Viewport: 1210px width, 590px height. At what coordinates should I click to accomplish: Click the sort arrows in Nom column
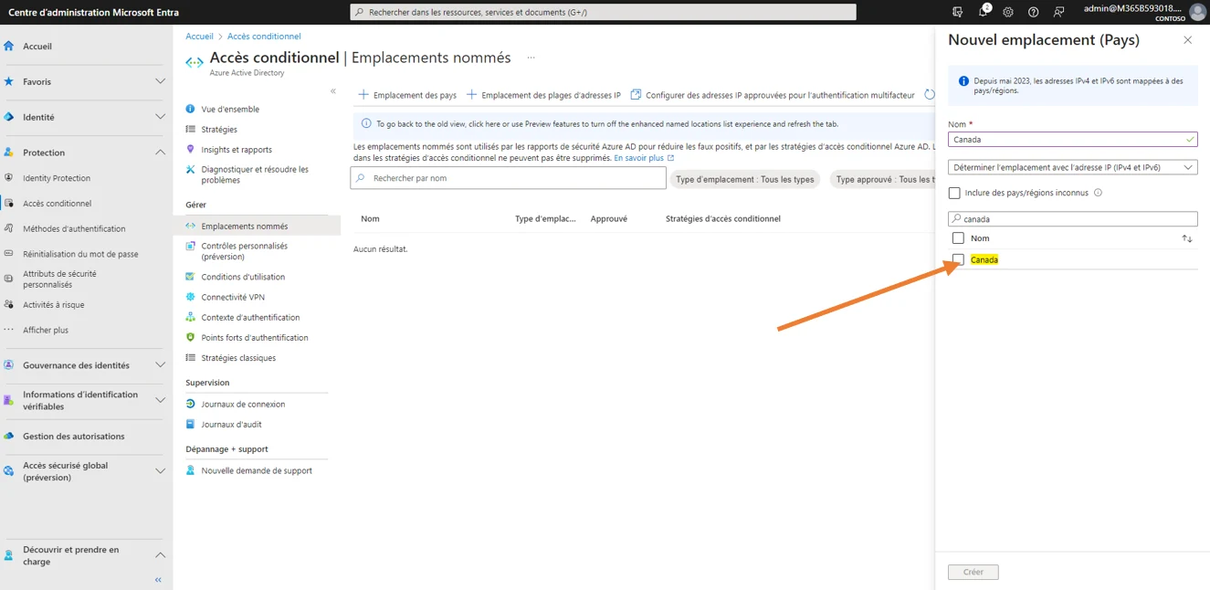tap(1186, 238)
